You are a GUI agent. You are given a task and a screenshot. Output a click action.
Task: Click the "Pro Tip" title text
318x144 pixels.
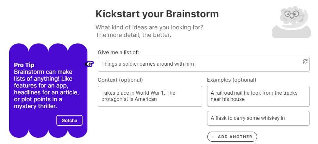click(24, 65)
